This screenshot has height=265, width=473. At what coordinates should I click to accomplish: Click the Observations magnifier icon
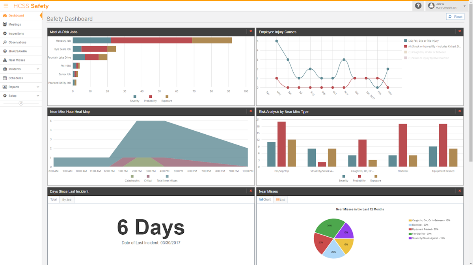pyautogui.click(x=5, y=42)
